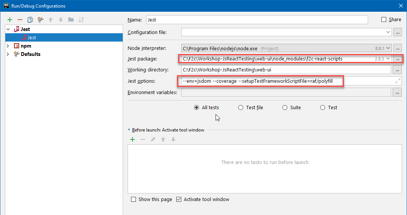Move before launch task down
The image size is (407, 215).
pyautogui.click(x=173, y=140)
